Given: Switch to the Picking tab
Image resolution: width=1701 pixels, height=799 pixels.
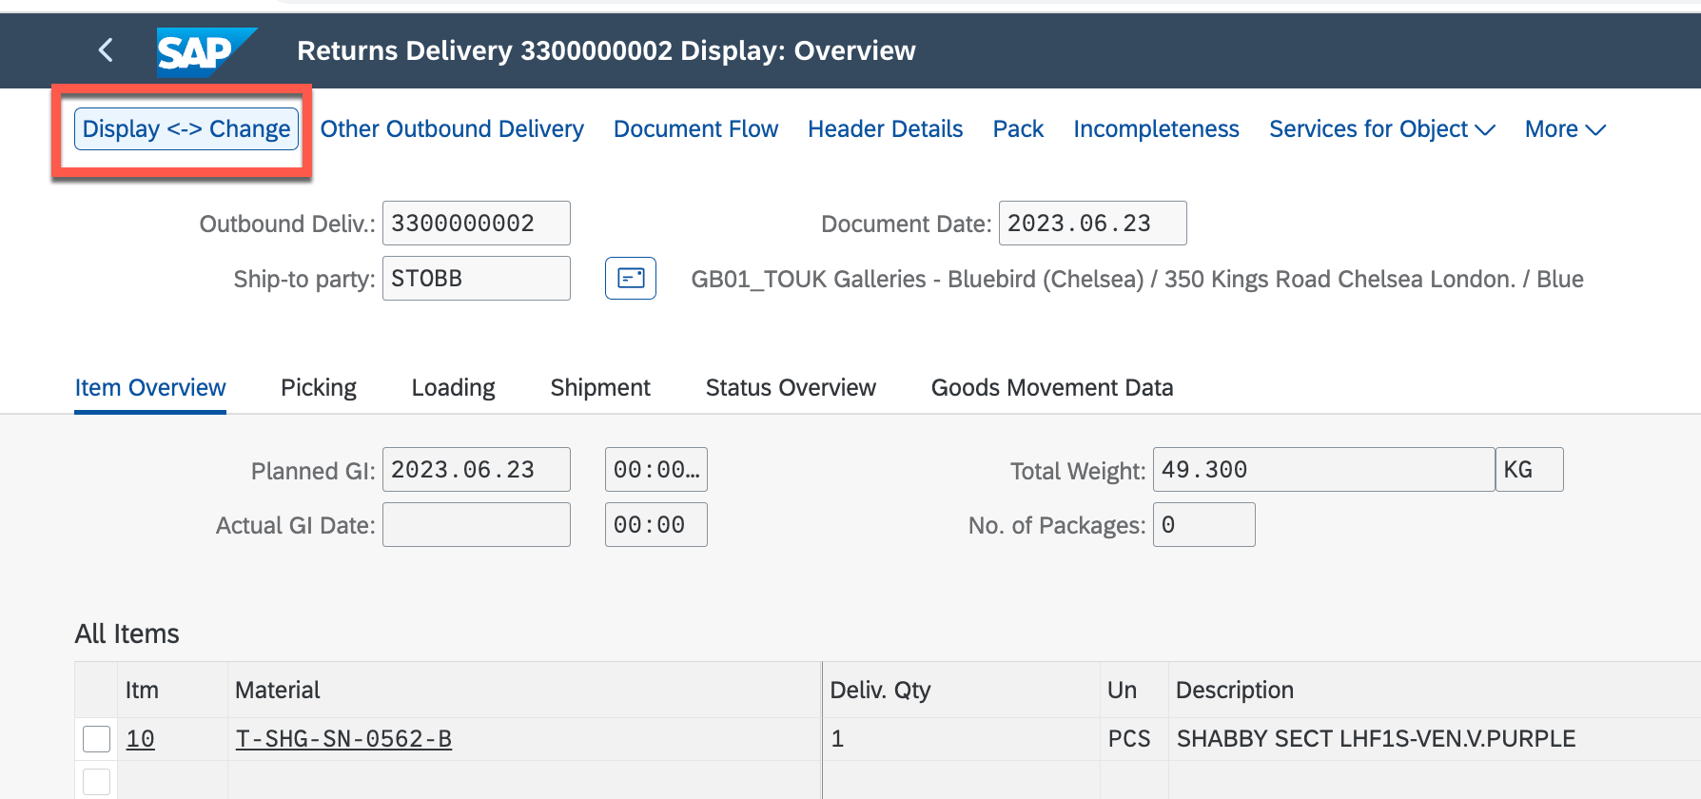Looking at the screenshot, I should click(x=318, y=388).
